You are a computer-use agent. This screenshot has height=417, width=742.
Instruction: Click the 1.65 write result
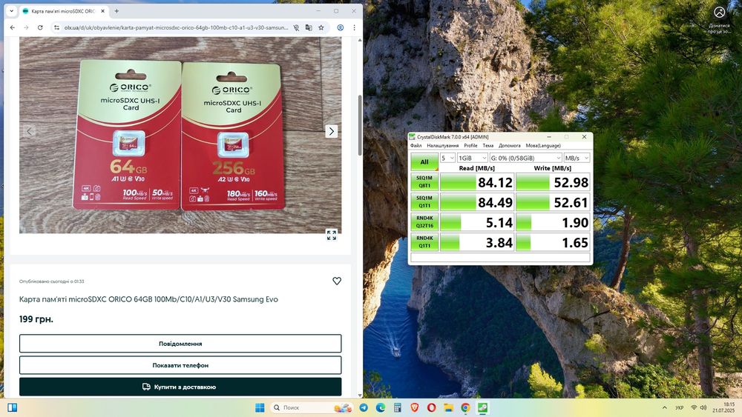[x=553, y=241]
